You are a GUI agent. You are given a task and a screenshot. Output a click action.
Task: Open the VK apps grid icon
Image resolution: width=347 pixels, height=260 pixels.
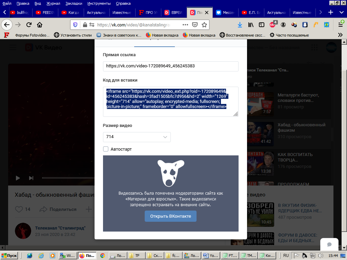coord(314,47)
